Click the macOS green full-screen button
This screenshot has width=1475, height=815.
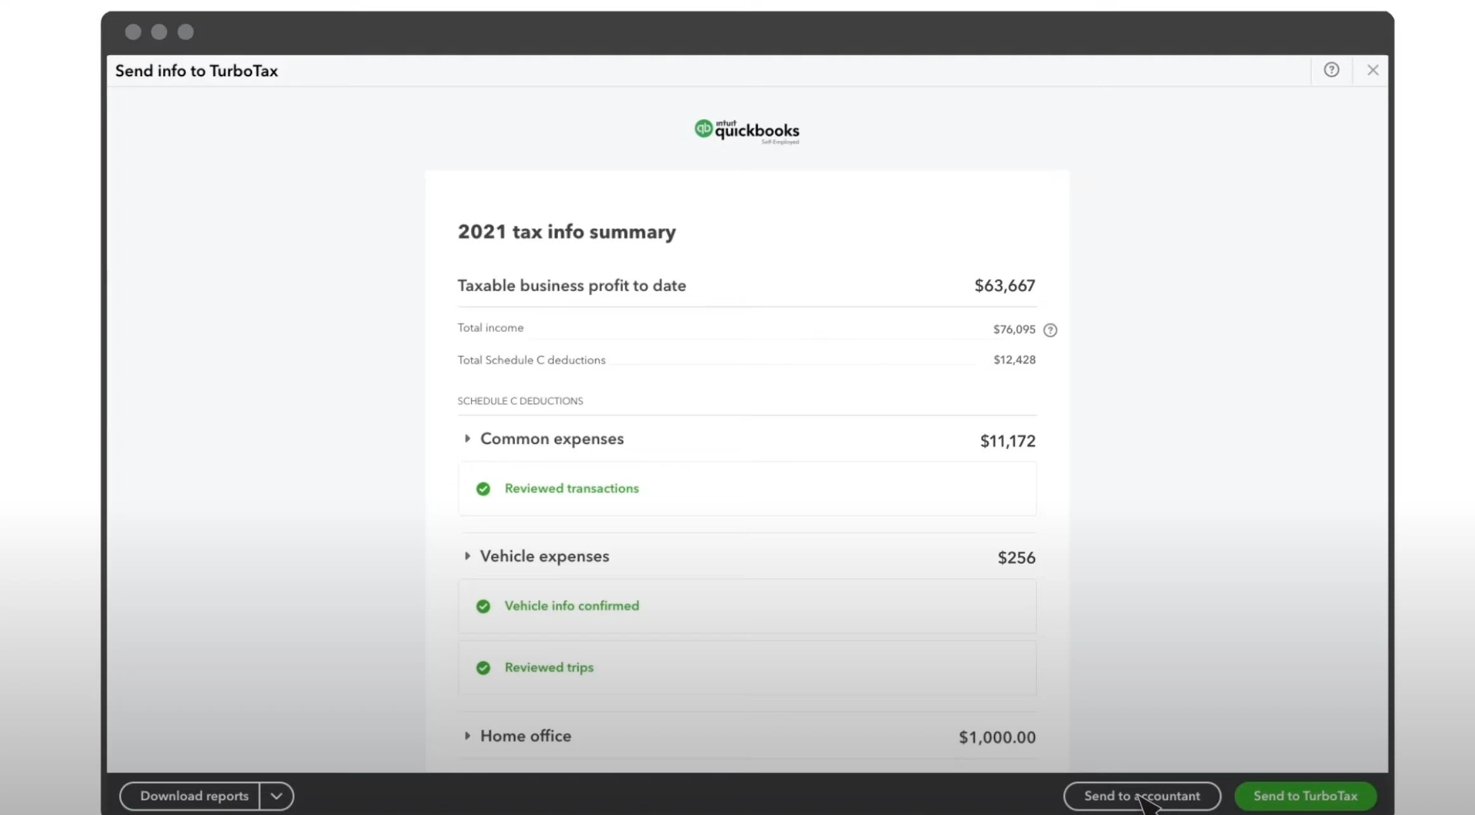click(185, 32)
